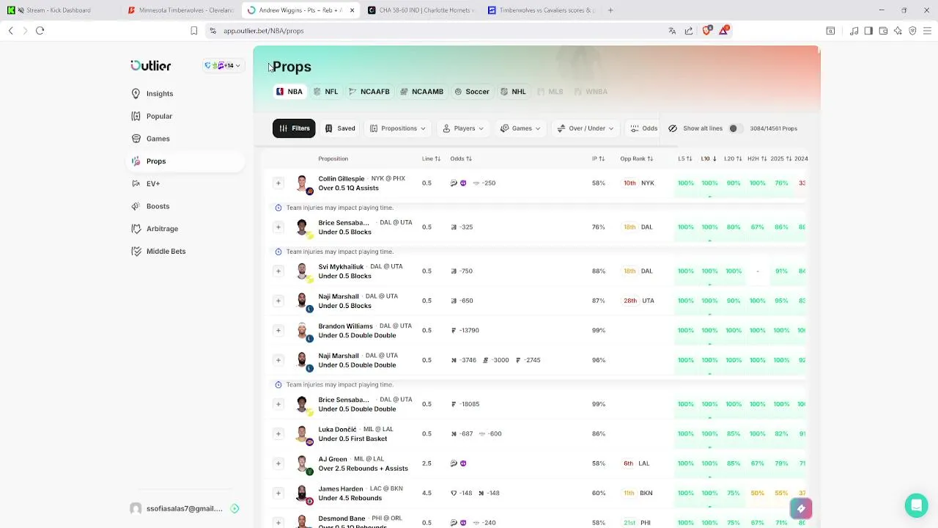Open the Over / Under dropdown
The image size is (938, 528).
pos(586,128)
